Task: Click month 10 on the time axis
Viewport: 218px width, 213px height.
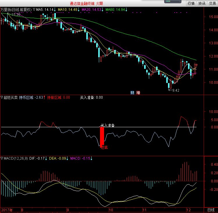Action: (x=111, y=210)
